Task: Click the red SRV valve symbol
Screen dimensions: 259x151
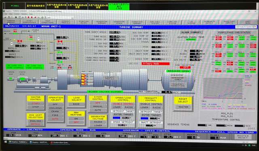Action: coord(20,41)
